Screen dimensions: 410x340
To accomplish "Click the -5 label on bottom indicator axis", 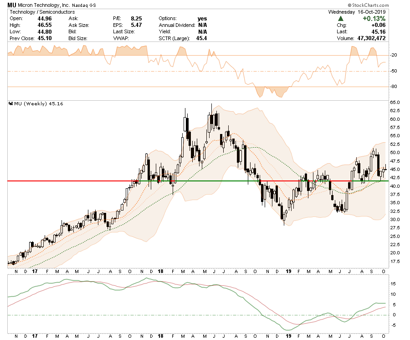I will pos(394,325).
